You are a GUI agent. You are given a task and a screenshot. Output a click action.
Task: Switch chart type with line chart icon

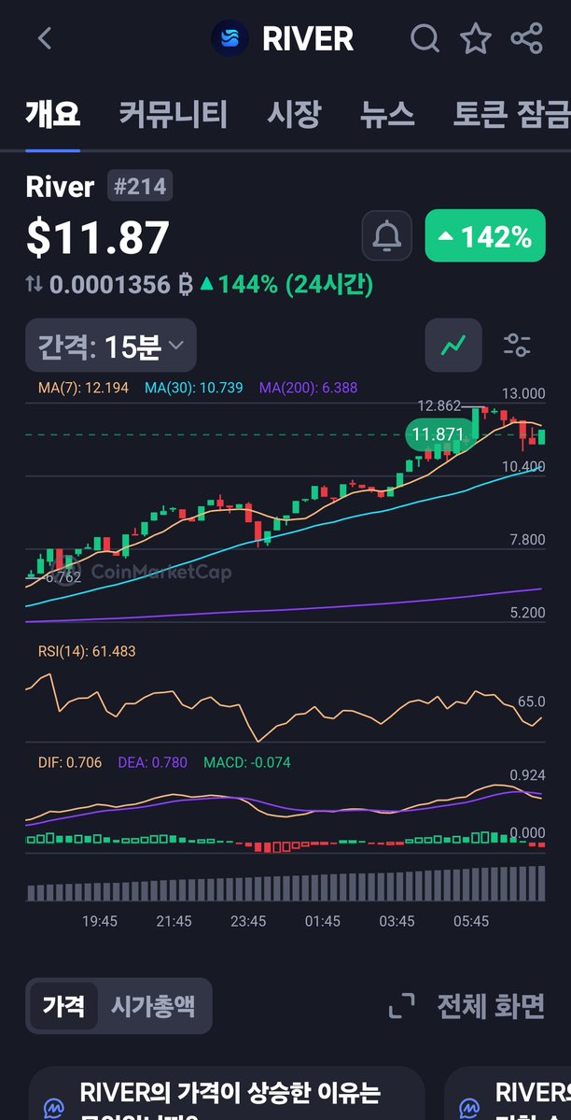point(453,345)
